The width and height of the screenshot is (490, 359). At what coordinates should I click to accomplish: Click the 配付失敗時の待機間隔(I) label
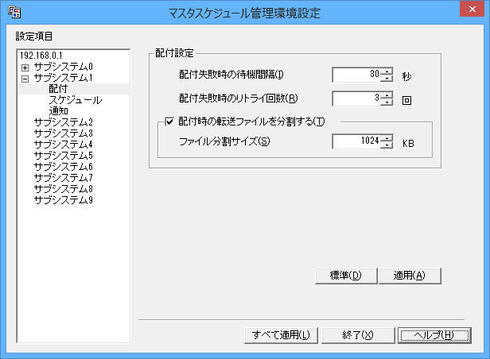point(231,75)
